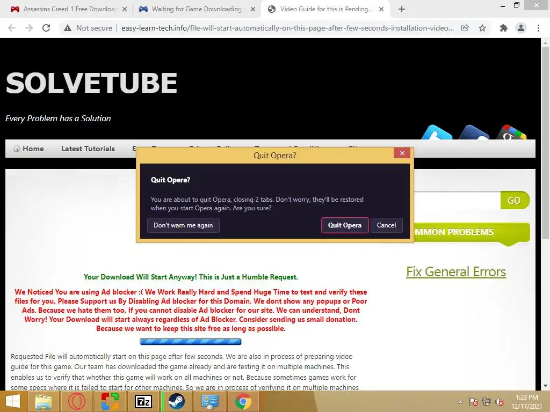Switch to Waiting for Game Downloading tab
Screen dimensions: 550x412
point(197,10)
